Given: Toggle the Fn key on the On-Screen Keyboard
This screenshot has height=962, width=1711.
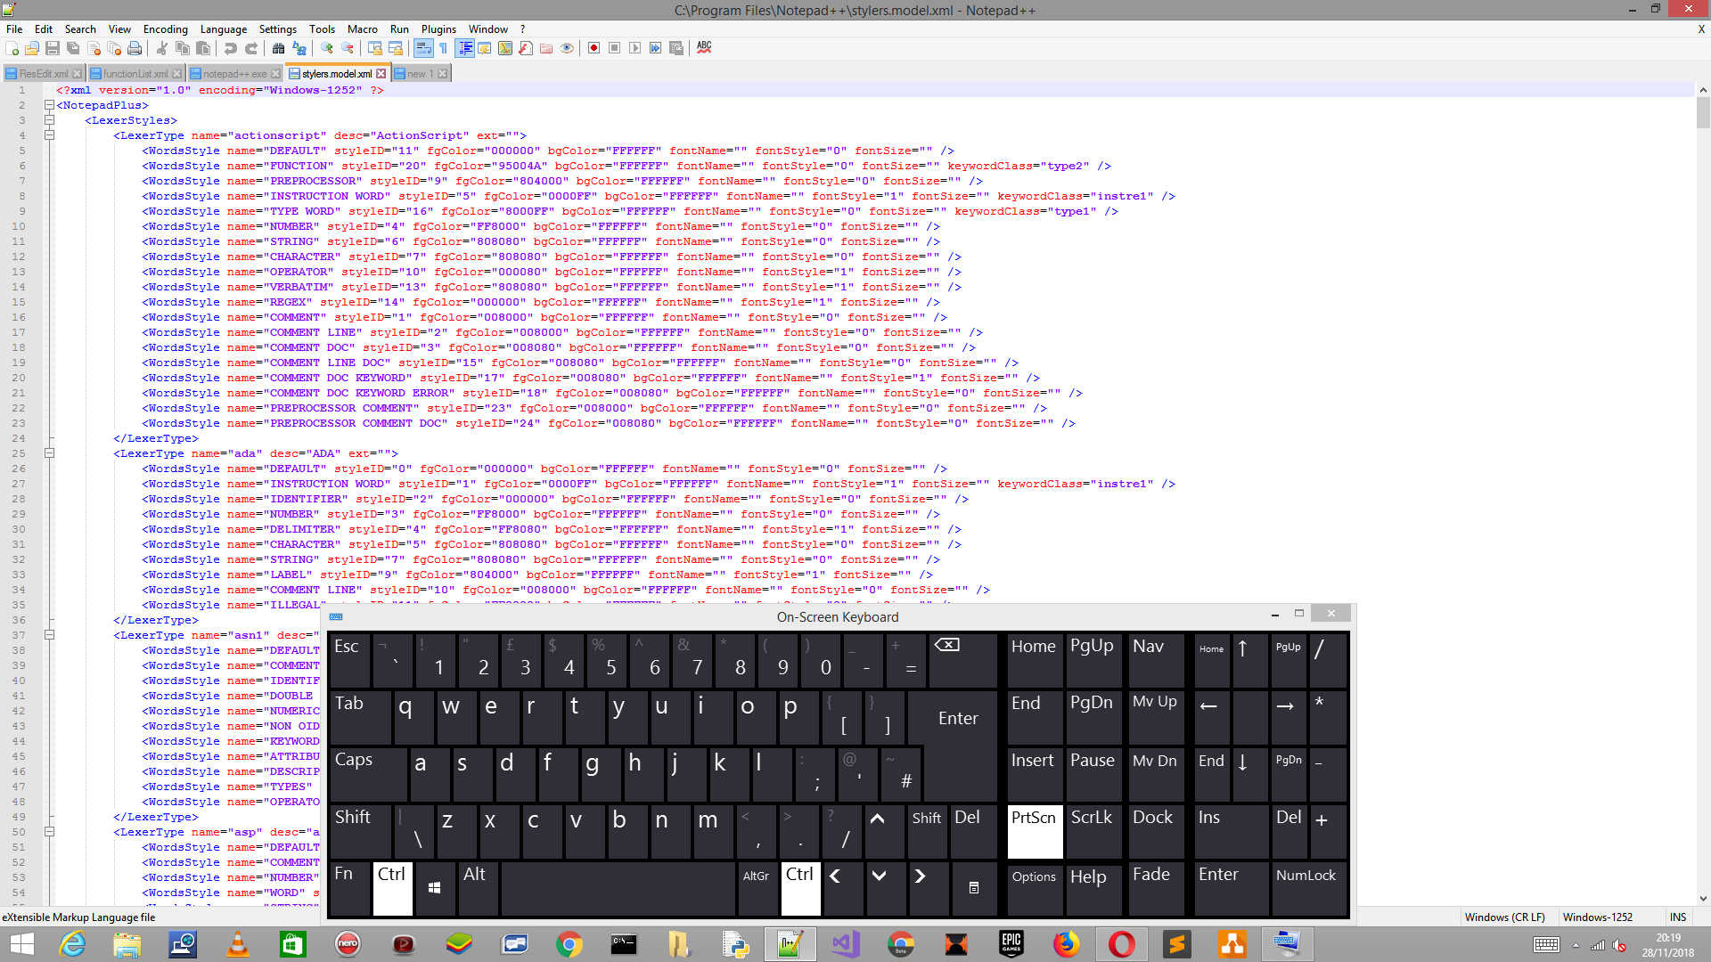Looking at the screenshot, I should pyautogui.click(x=349, y=888).
